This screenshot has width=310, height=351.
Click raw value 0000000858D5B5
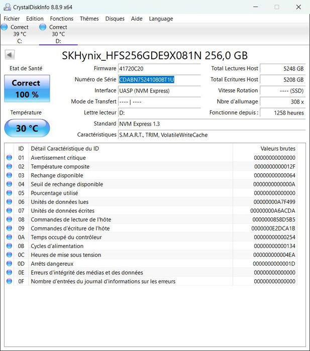tap(274, 219)
